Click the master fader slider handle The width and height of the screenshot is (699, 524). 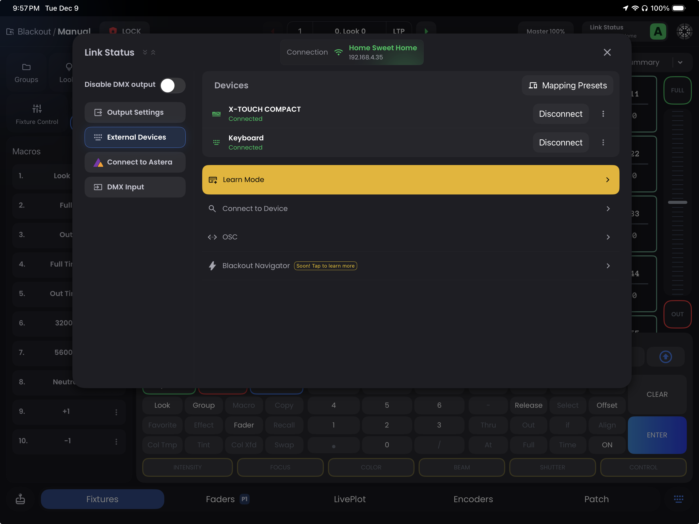(x=677, y=202)
